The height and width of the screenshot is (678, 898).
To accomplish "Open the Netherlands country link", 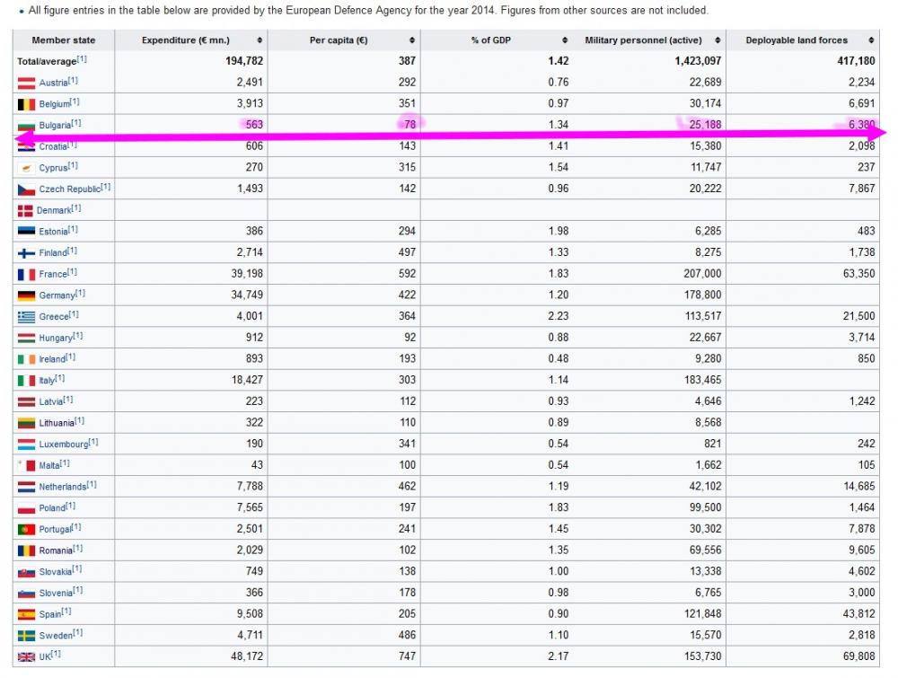I will coord(63,487).
